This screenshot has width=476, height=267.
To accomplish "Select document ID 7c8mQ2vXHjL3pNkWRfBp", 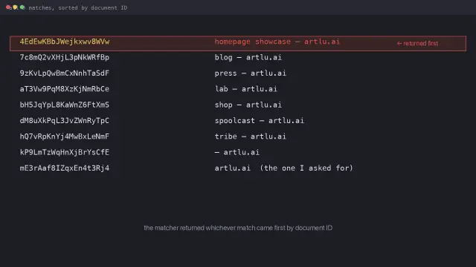I will [x=65, y=58].
